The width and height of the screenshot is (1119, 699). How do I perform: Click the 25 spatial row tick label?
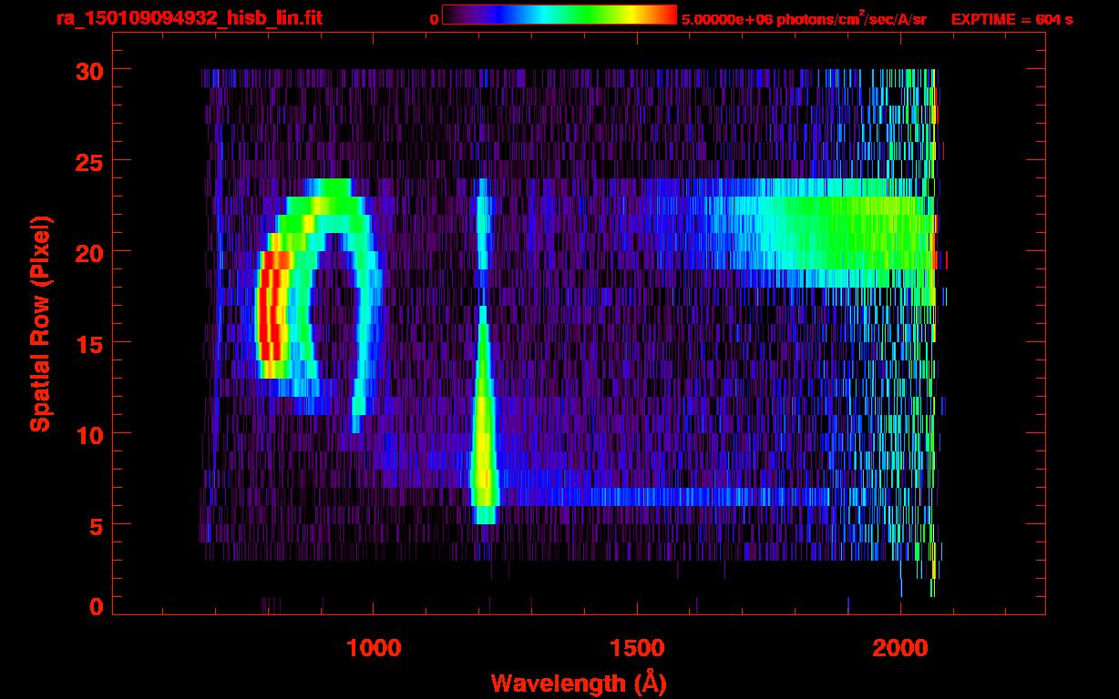coord(89,161)
